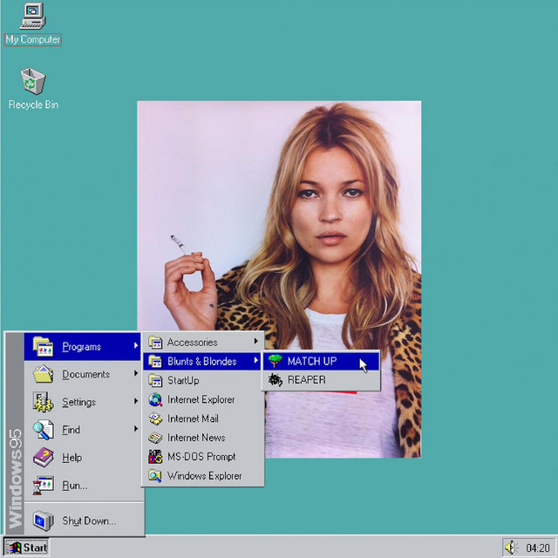The image size is (558, 558).
Task: Choose Shut Down from Start menu
Action: click(84, 521)
